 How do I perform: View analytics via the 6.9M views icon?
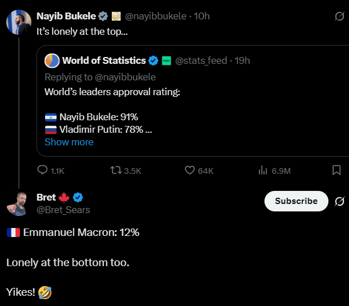[x=263, y=170]
